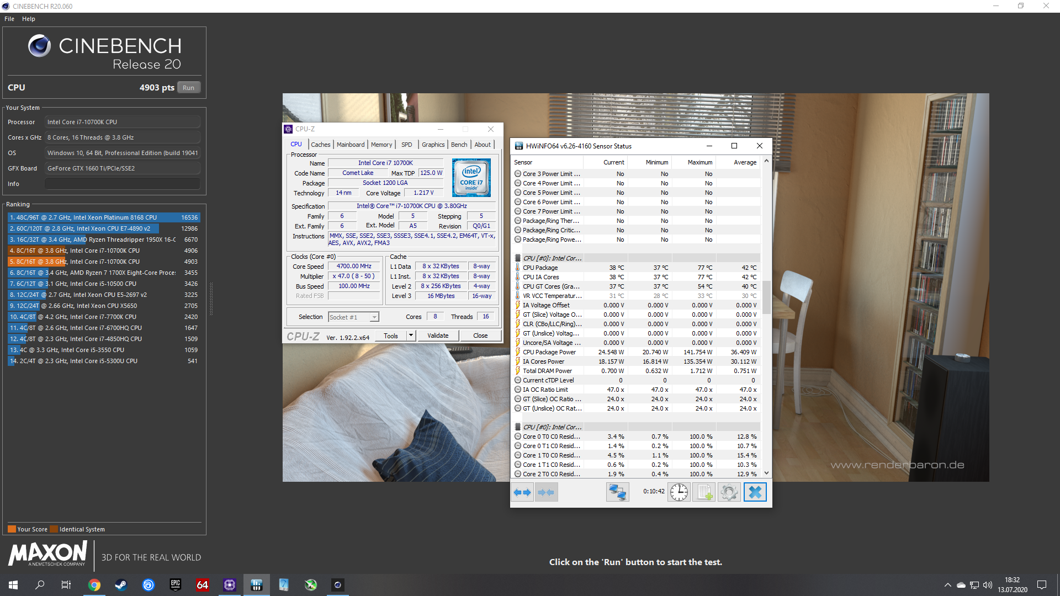This screenshot has height=596, width=1060.
Task: Open the volume control in system tray
Action: tap(988, 585)
